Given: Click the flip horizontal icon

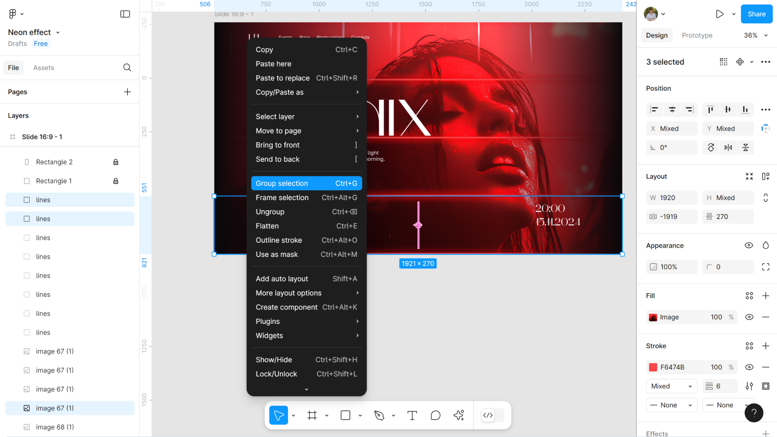Looking at the screenshot, I should [x=728, y=148].
